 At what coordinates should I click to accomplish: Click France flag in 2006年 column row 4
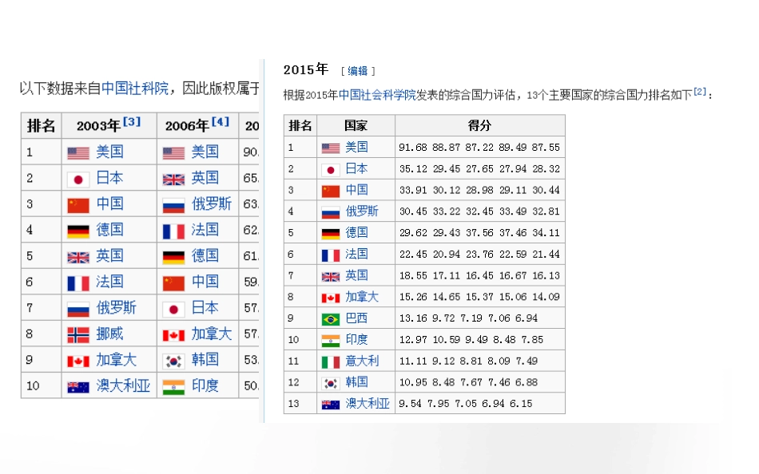(173, 231)
